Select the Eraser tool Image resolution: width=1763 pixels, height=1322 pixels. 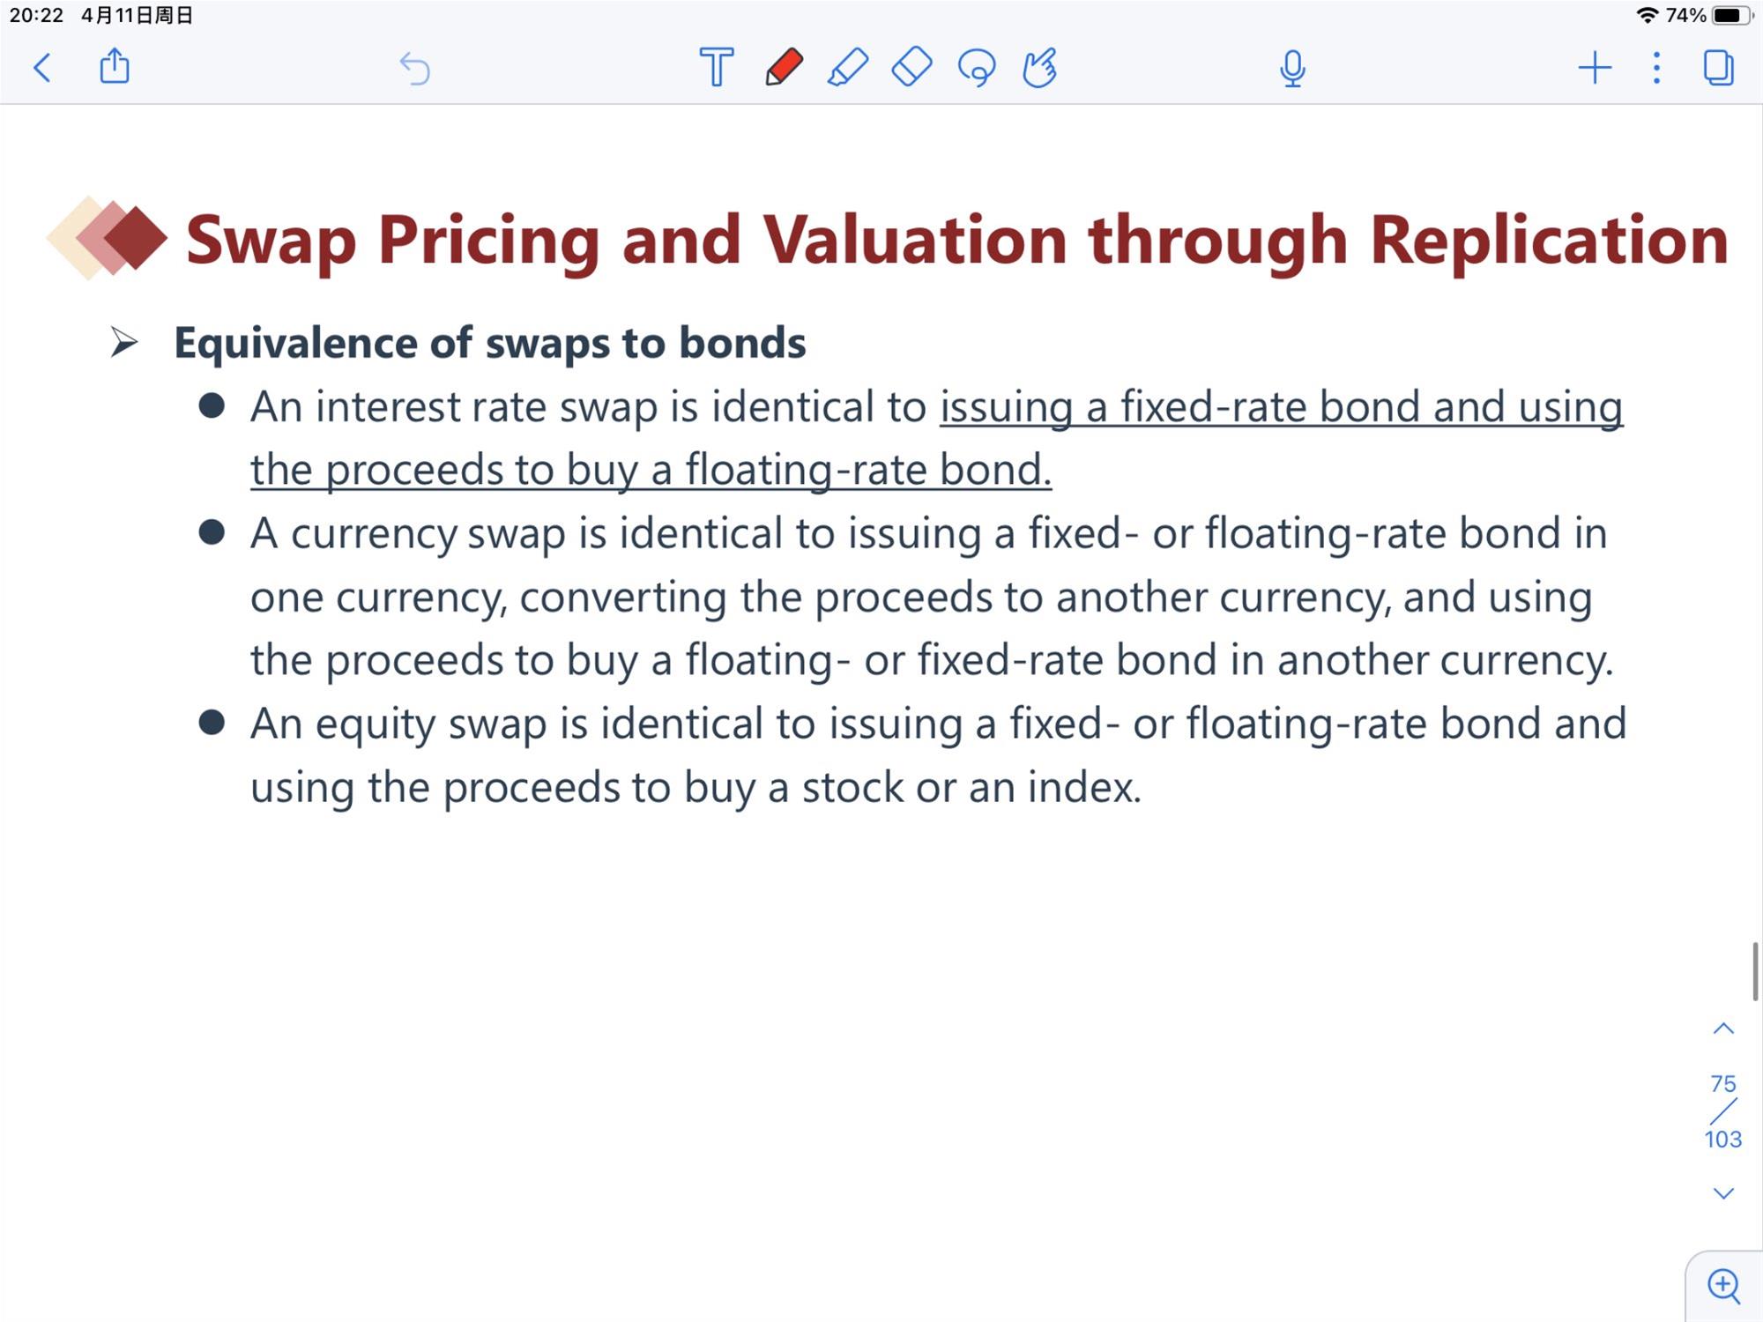click(x=912, y=67)
